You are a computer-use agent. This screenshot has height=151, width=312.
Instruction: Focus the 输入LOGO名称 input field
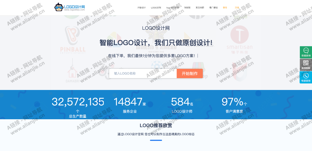point(143,73)
